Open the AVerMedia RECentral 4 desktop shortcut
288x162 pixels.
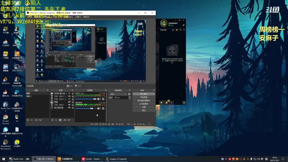click(x=5, y=145)
